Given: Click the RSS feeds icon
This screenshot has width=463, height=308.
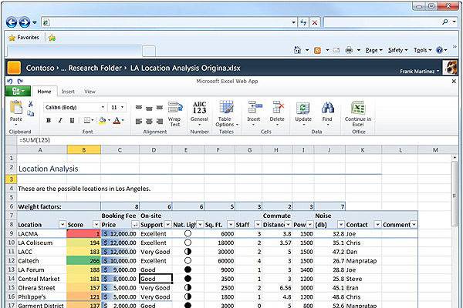Looking at the screenshot, I should click(317, 50).
